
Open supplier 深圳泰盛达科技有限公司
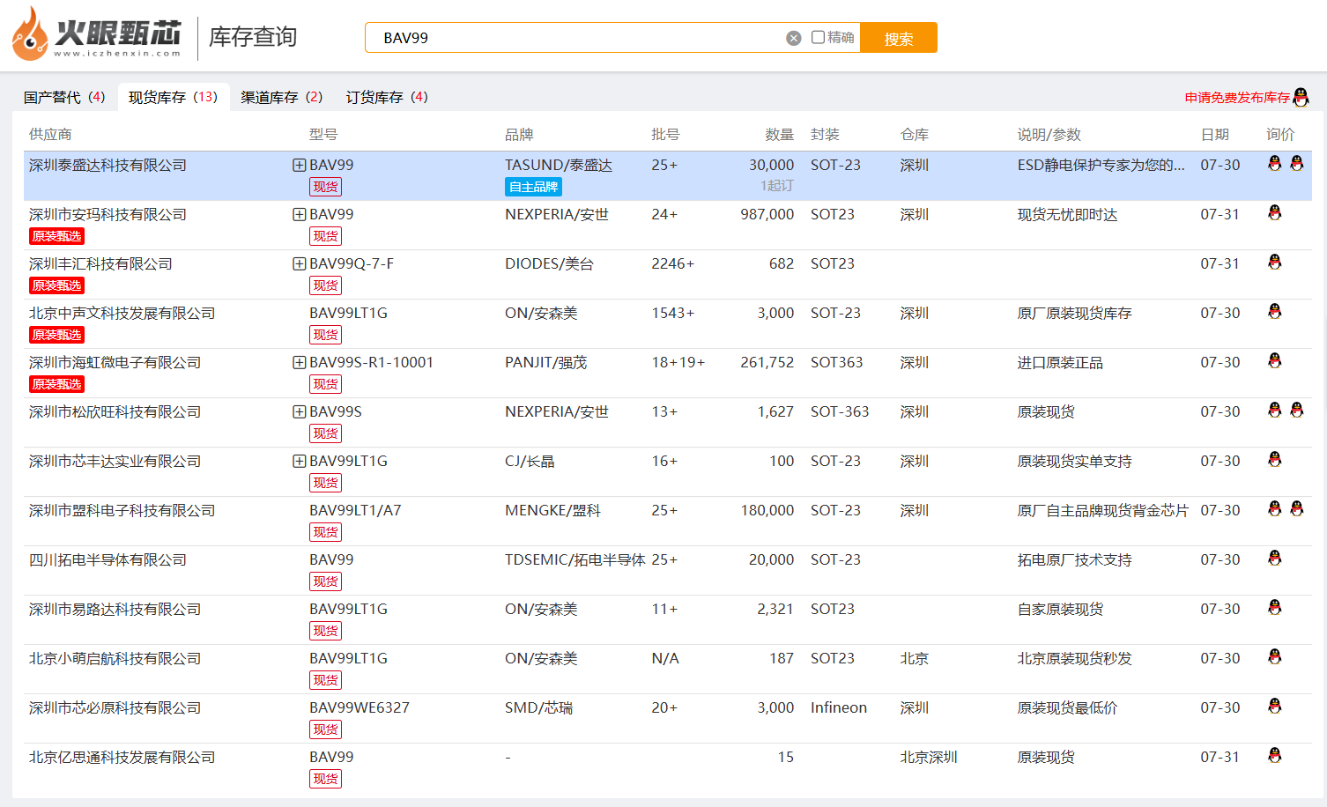coord(107,165)
